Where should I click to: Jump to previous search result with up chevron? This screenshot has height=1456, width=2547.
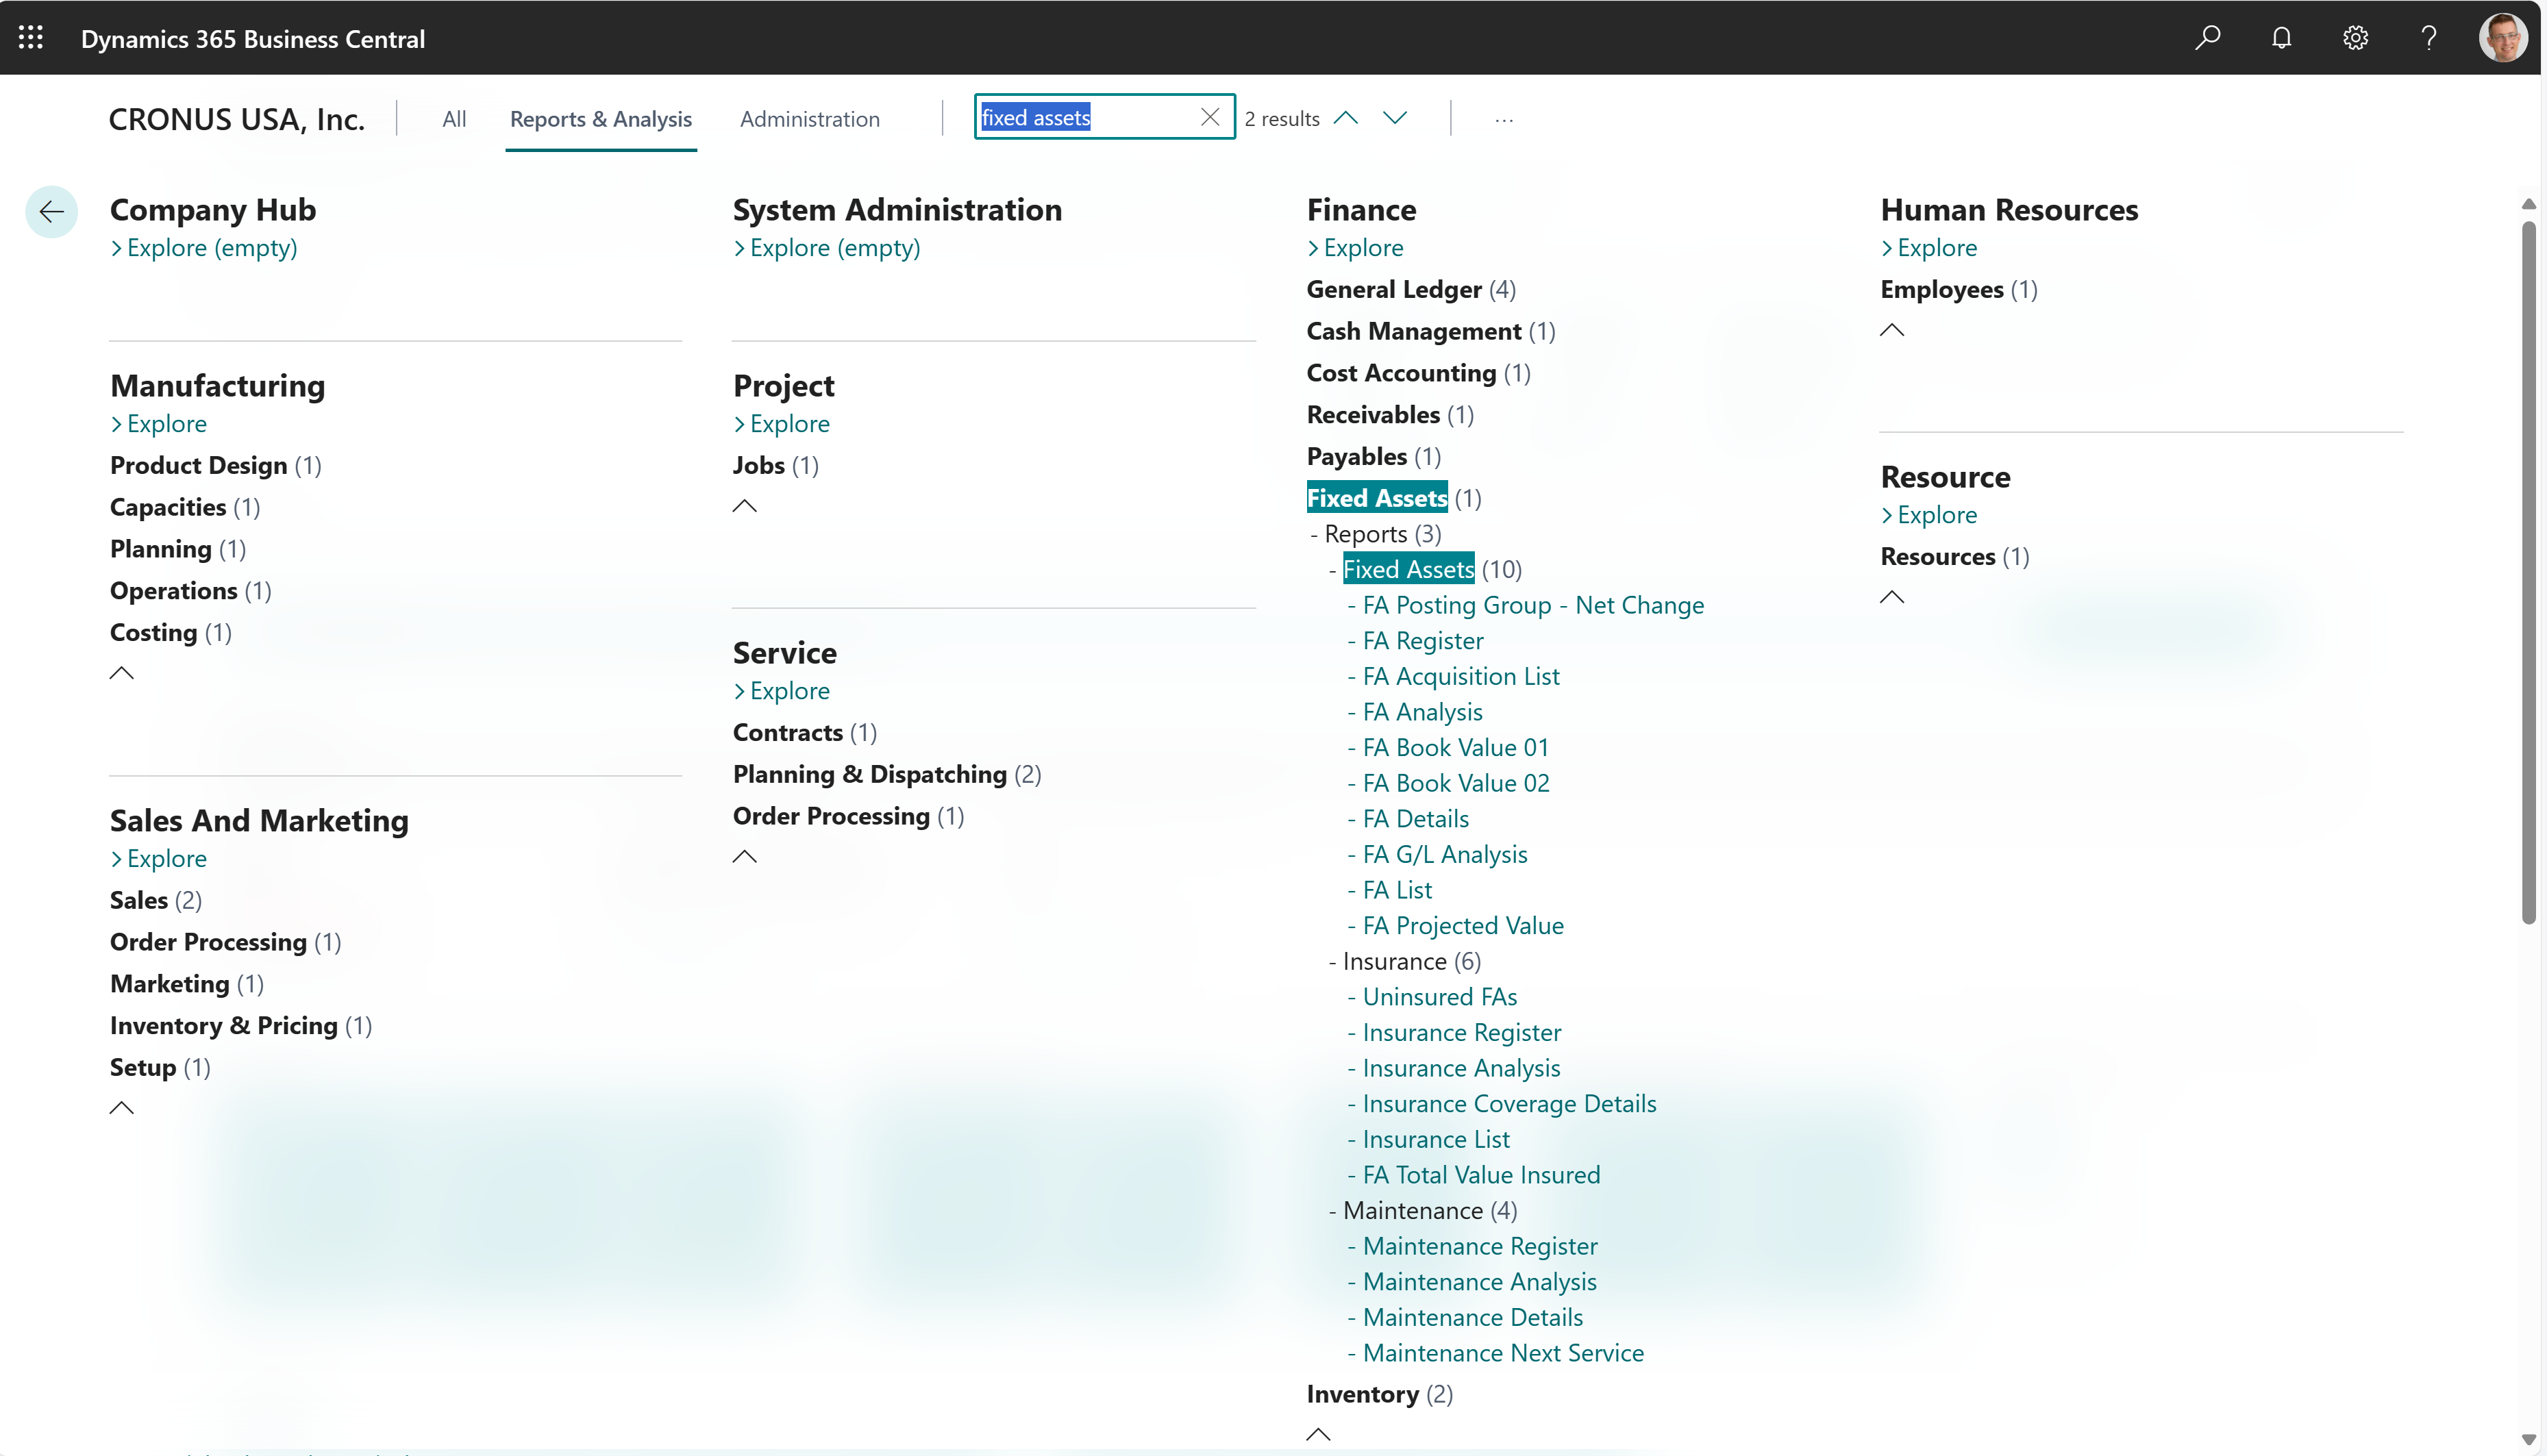coord(1345,117)
